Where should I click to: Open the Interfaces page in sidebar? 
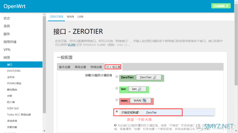tap(21, 65)
